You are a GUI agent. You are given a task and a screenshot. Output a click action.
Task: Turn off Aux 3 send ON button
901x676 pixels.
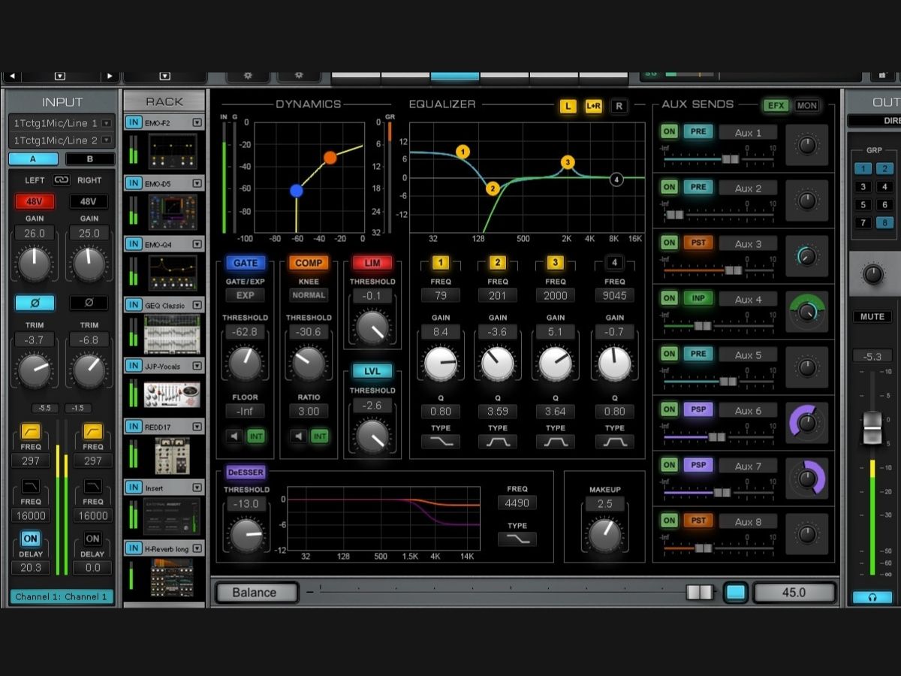(668, 243)
